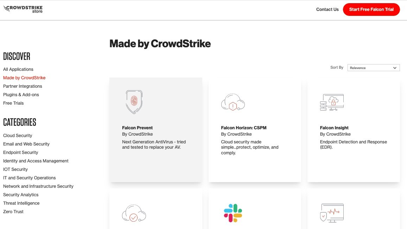This screenshot has height=229, width=407.
Task: Select the monitor heartbeat app icon
Action: [x=331, y=212]
